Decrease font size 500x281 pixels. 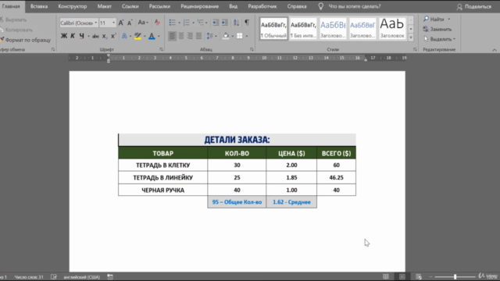(x=130, y=23)
